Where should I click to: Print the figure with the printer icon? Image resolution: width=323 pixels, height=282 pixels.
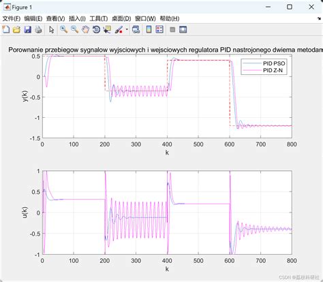[x=38, y=29]
